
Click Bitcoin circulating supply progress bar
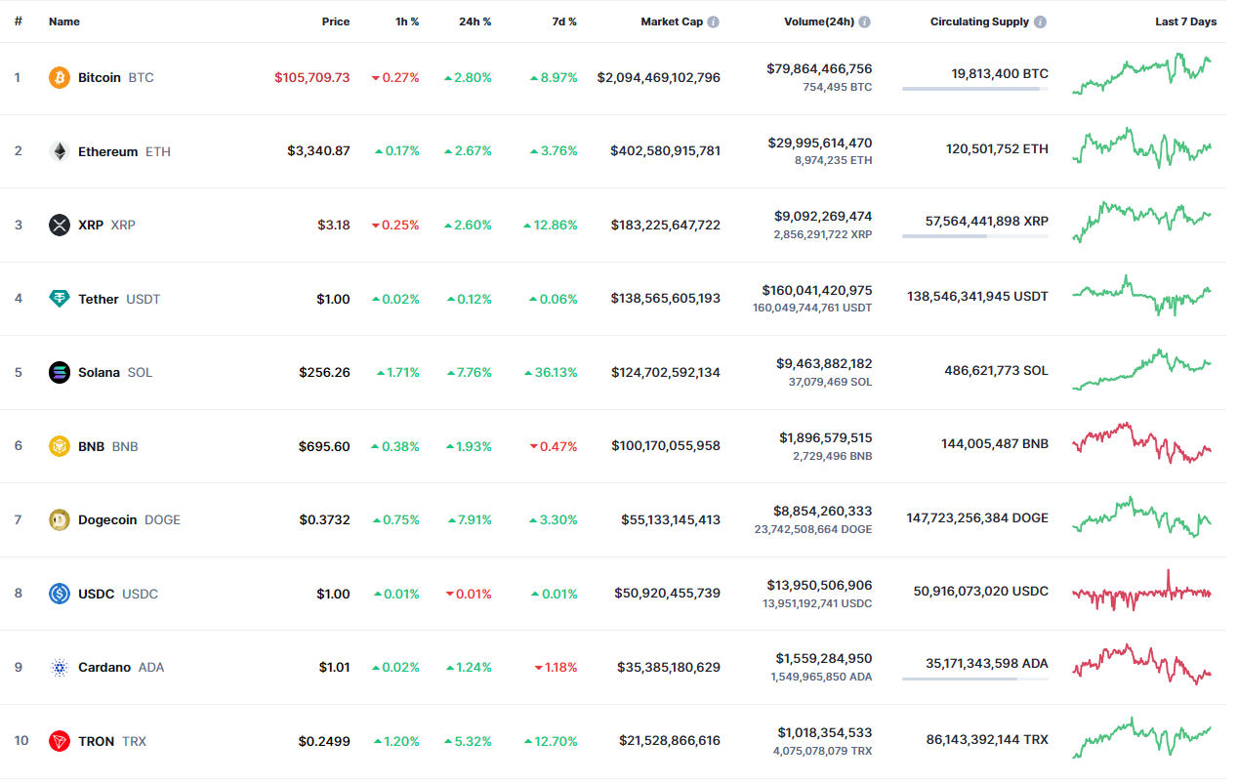pos(975,89)
